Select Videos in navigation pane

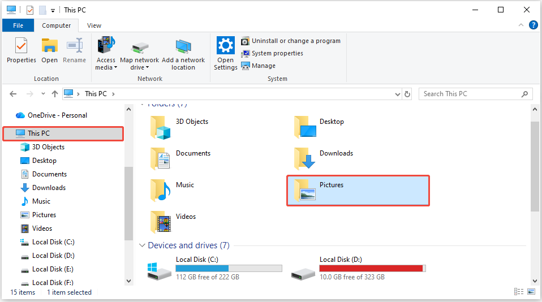(36, 228)
